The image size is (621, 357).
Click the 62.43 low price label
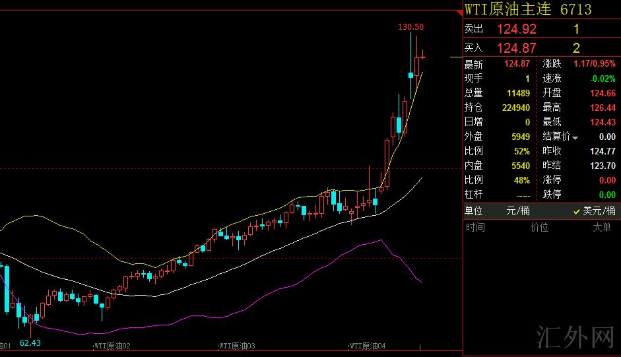coord(30,342)
